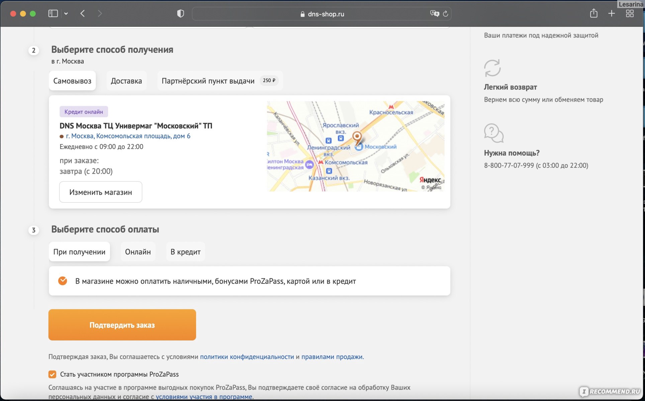Open a new tab with plus icon
The height and width of the screenshot is (401, 645).
click(x=612, y=13)
